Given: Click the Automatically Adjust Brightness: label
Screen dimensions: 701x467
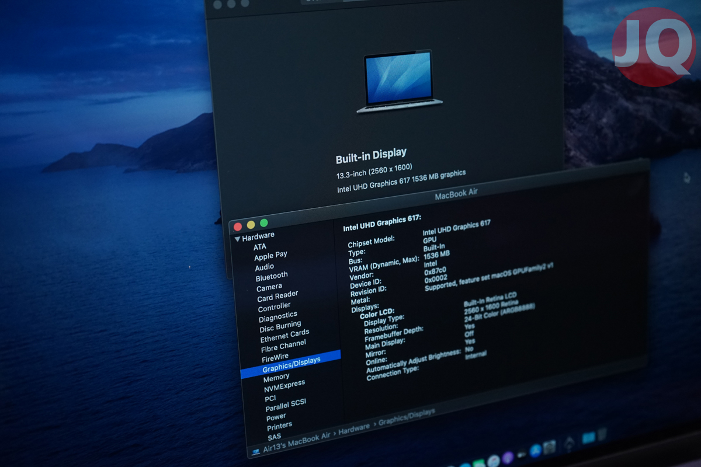Looking at the screenshot, I should (x=414, y=362).
